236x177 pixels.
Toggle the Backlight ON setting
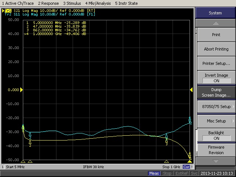coord(216,135)
